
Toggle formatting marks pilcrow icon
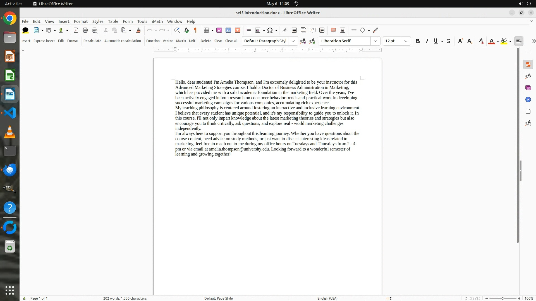195,30
